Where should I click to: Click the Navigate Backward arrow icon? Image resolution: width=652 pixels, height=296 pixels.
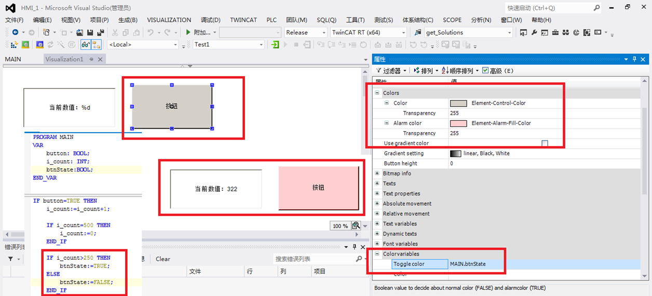(15, 32)
